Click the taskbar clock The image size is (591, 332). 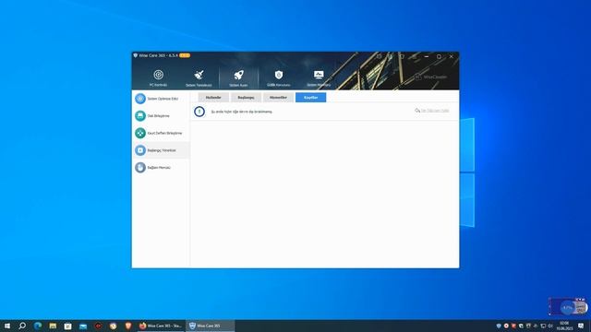[x=564, y=326]
